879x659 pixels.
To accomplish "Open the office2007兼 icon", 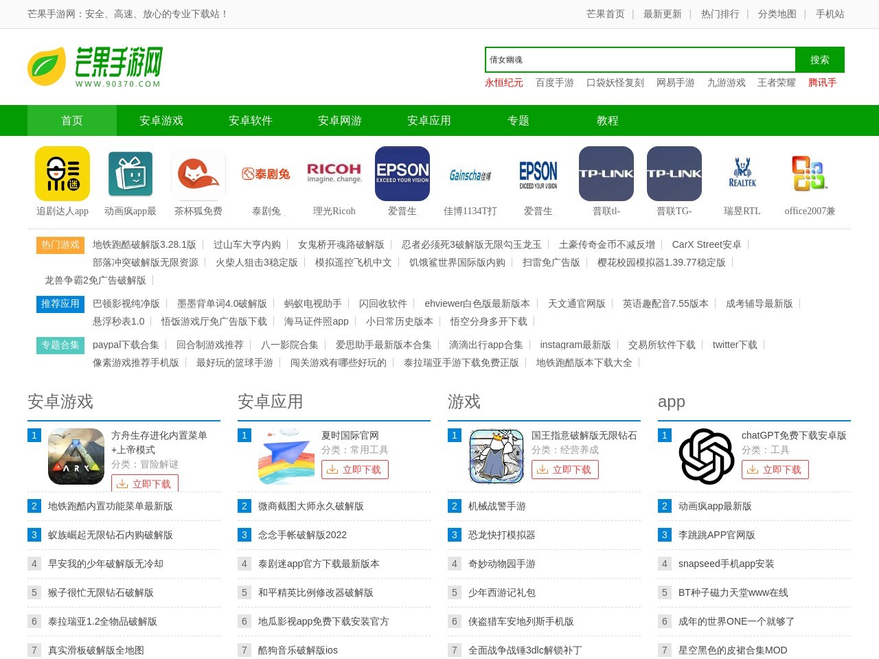I will (x=810, y=174).
